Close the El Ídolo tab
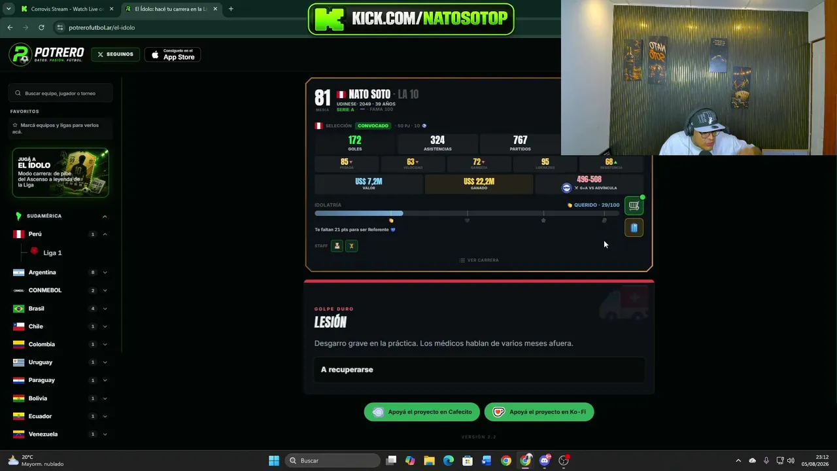 point(215,9)
